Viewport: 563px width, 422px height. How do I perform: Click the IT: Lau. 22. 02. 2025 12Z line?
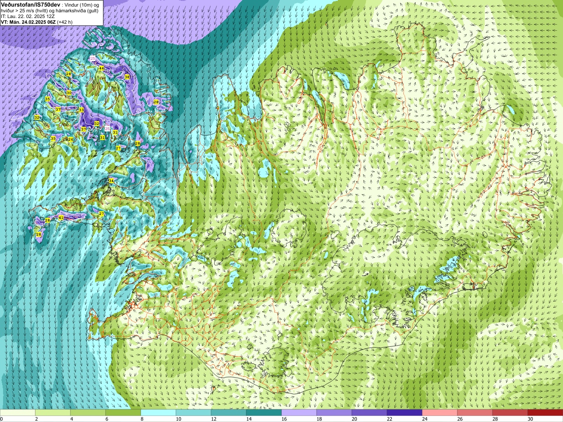28,16
